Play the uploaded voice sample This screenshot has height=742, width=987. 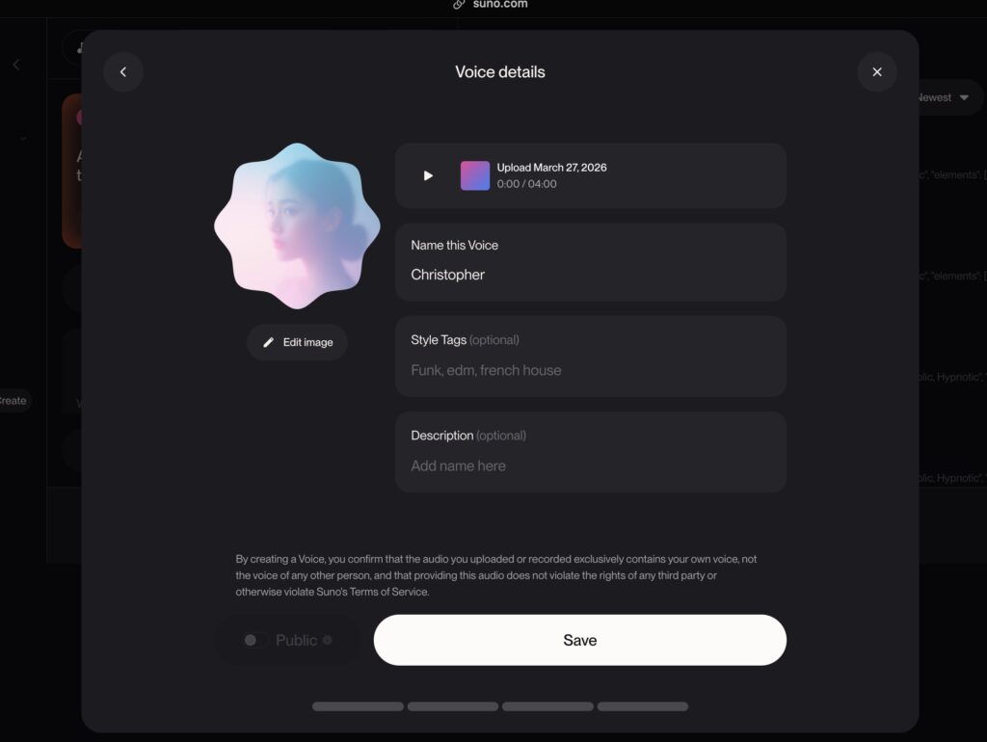point(428,175)
